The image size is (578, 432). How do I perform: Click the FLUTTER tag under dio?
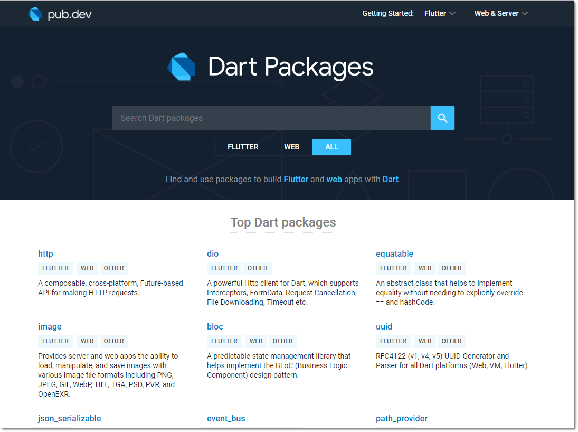(x=224, y=268)
